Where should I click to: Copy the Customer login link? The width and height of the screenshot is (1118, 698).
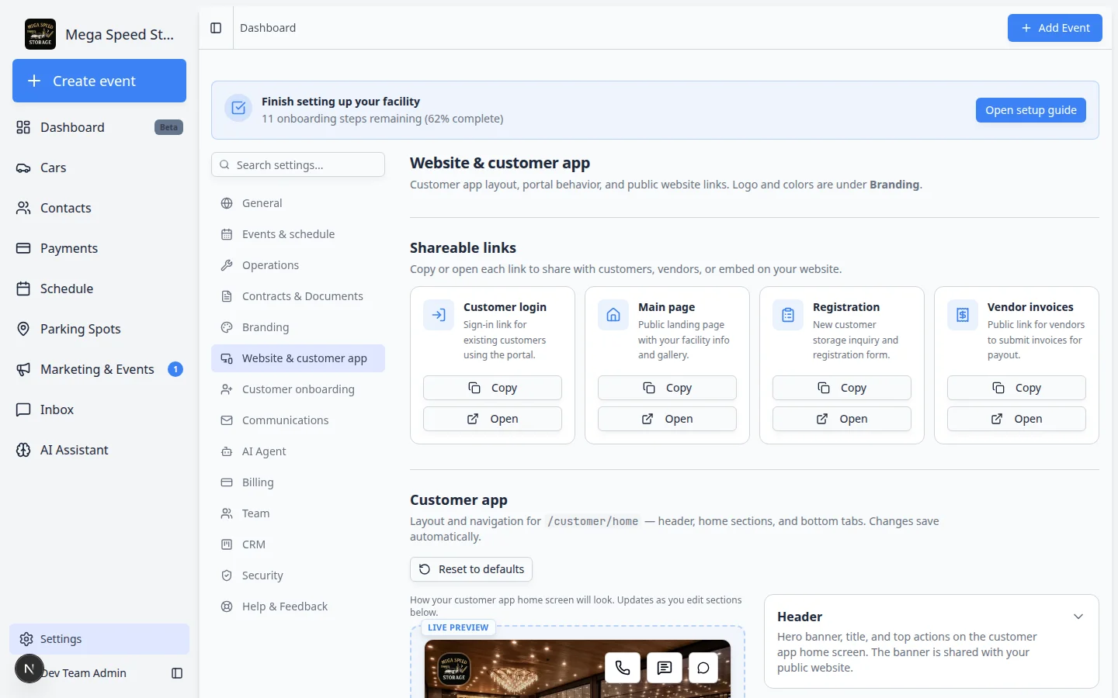tap(492, 388)
